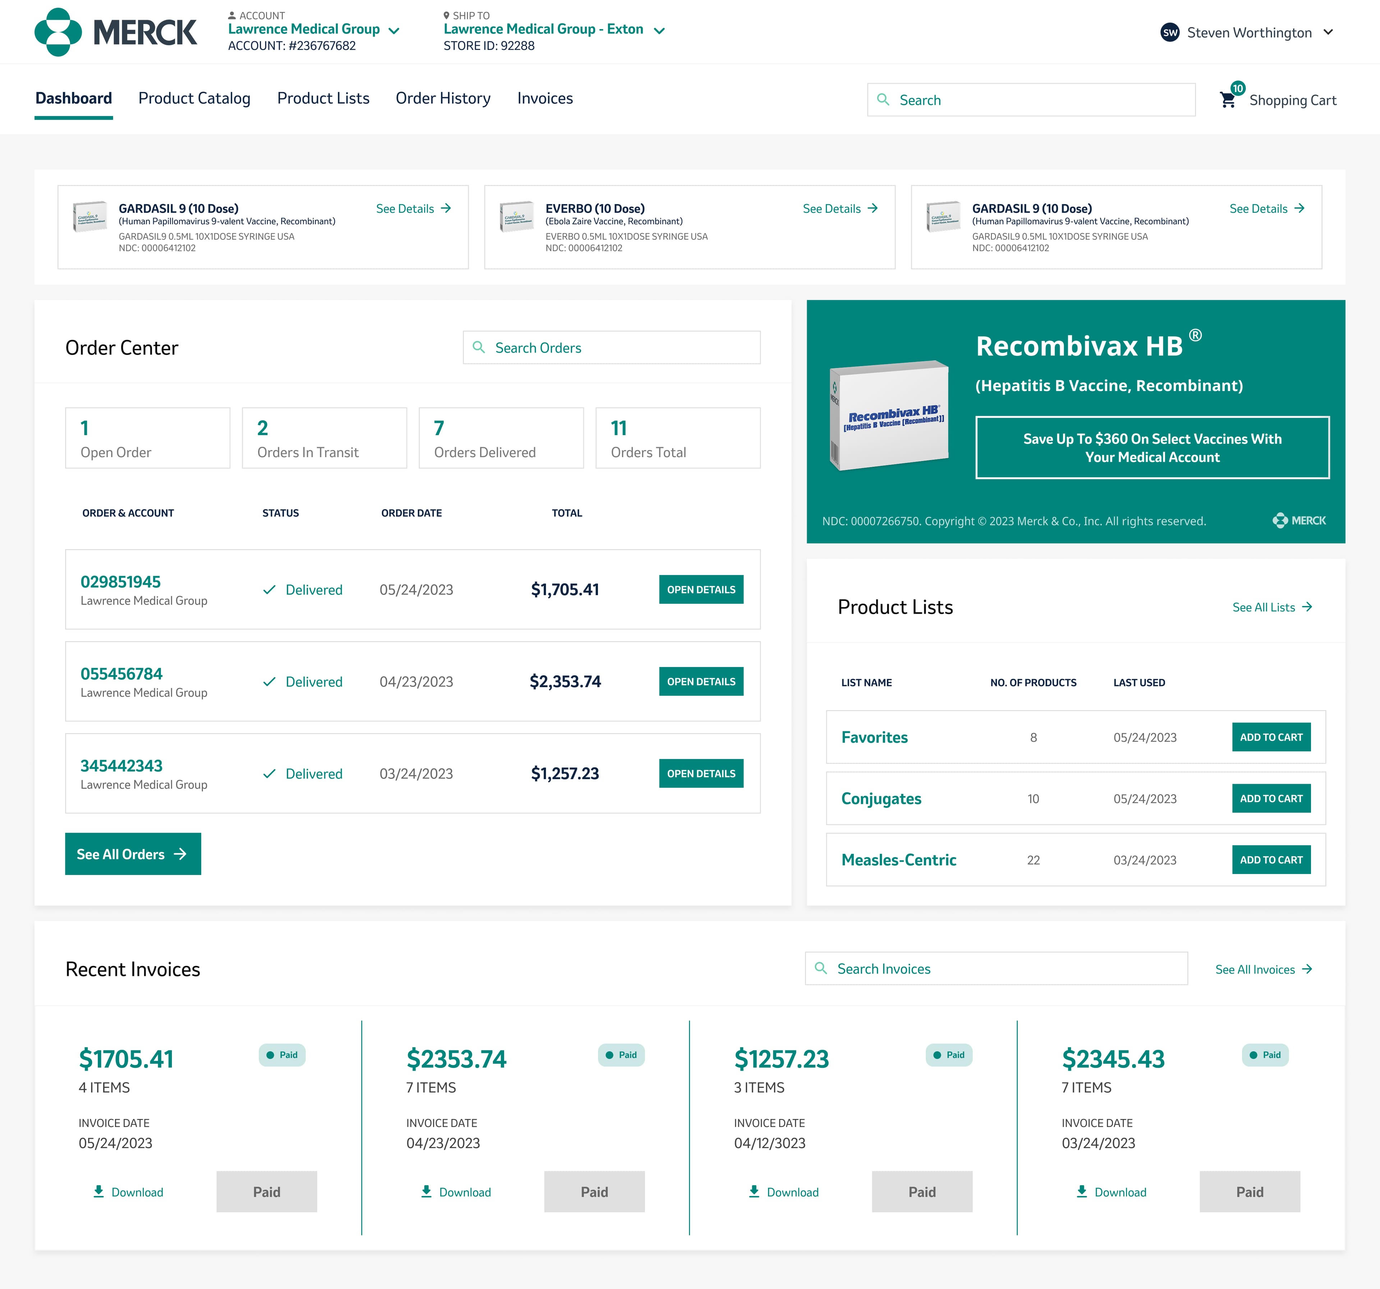Click the download icon for the $2353.74 invoice

[x=426, y=1191]
